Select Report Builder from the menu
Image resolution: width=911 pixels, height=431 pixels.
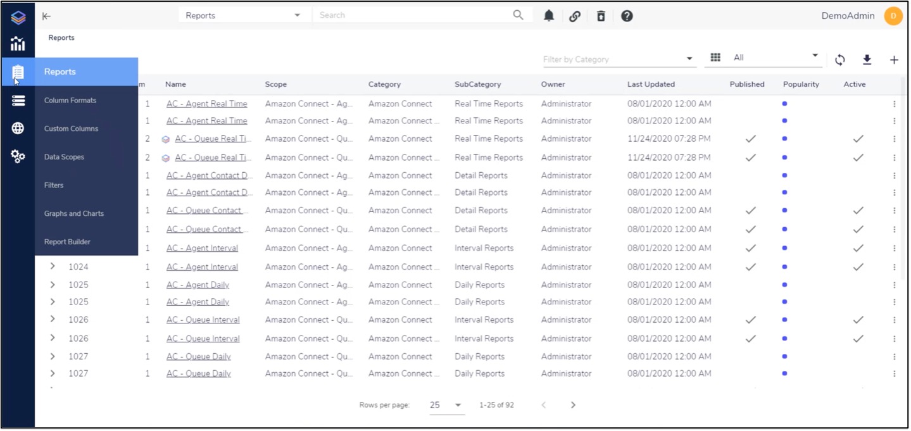(x=67, y=242)
